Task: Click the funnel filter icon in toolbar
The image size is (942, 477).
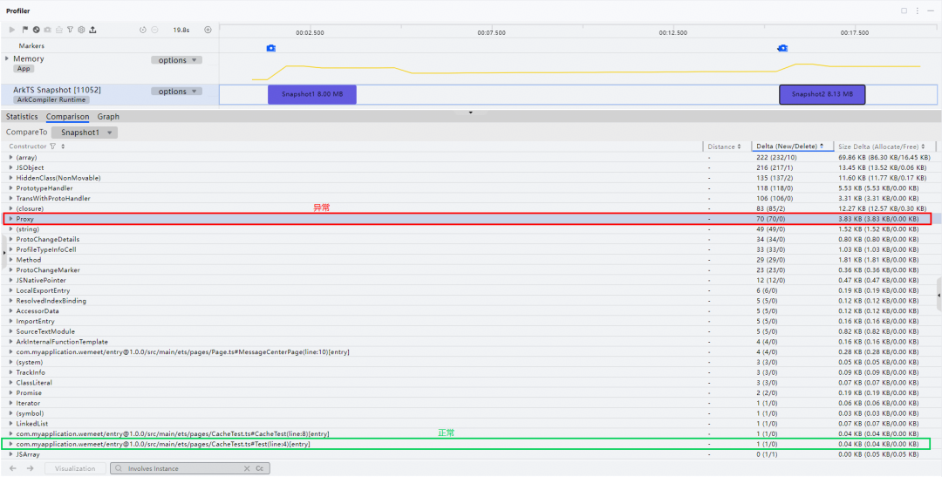Action: 70,30
